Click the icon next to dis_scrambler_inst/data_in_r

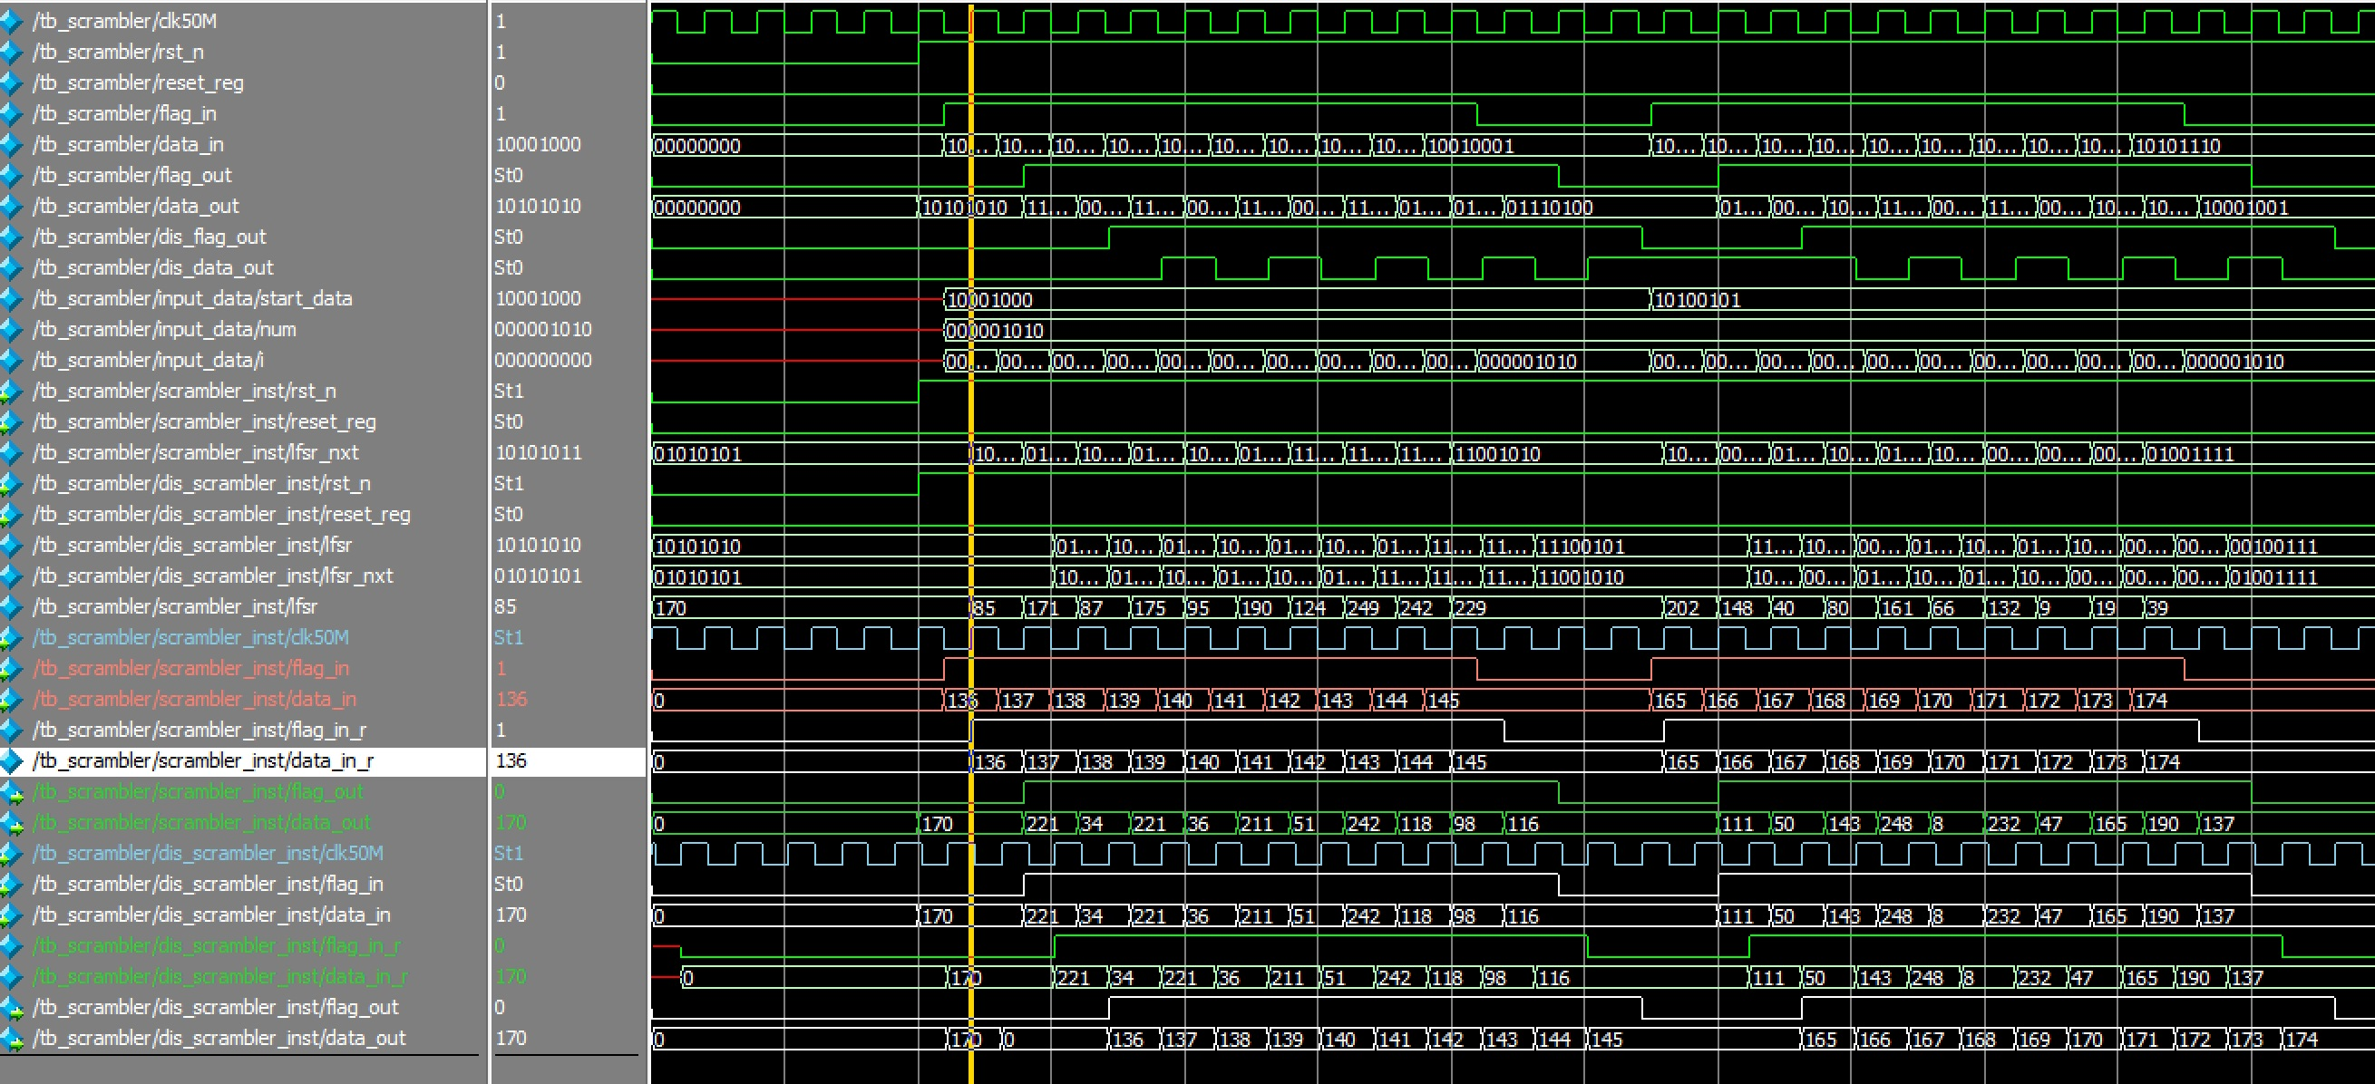(11, 977)
